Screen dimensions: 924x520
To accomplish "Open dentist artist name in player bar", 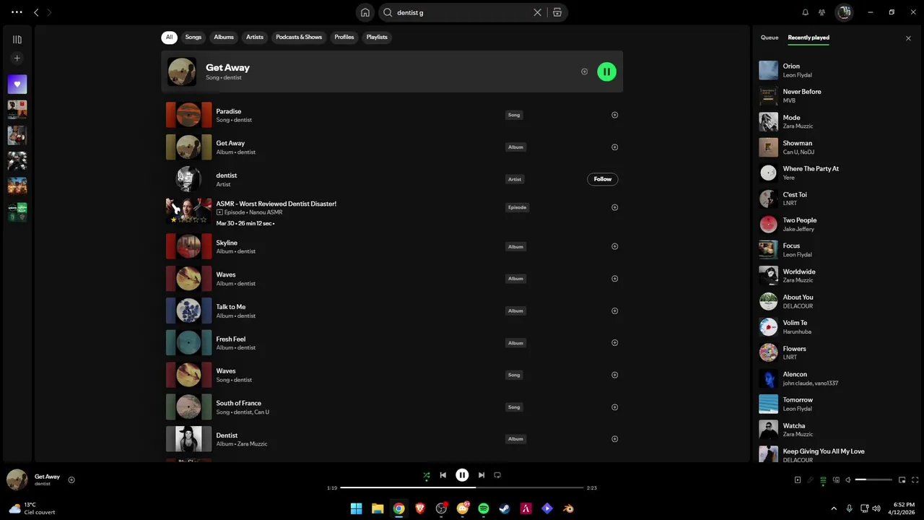I will [43, 484].
